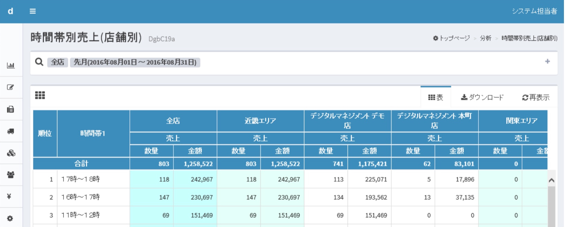Image resolution: width=566 pixels, height=227 pixels.
Task: Open the stacked boxes inventory sidebar icon
Action: pos(11,153)
